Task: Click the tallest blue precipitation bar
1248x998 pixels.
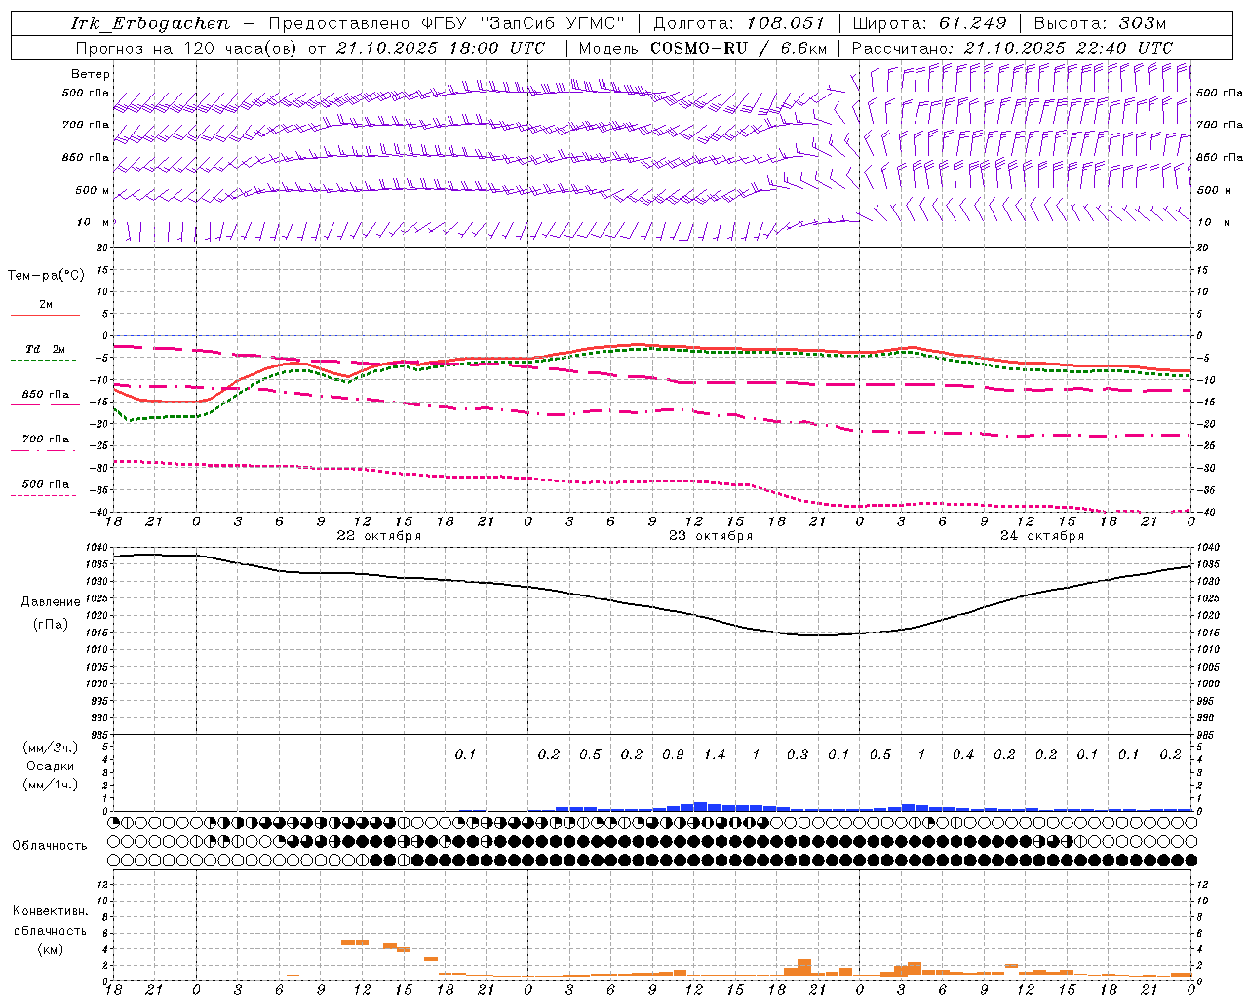Action: pyautogui.click(x=700, y=806)
